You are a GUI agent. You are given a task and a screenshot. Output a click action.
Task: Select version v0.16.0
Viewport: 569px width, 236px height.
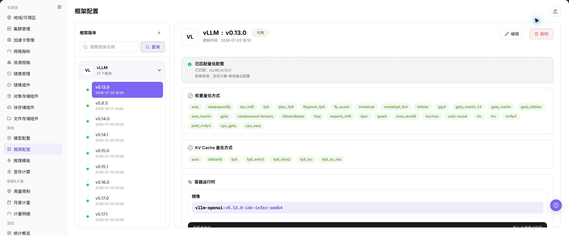tap(127, 185)
